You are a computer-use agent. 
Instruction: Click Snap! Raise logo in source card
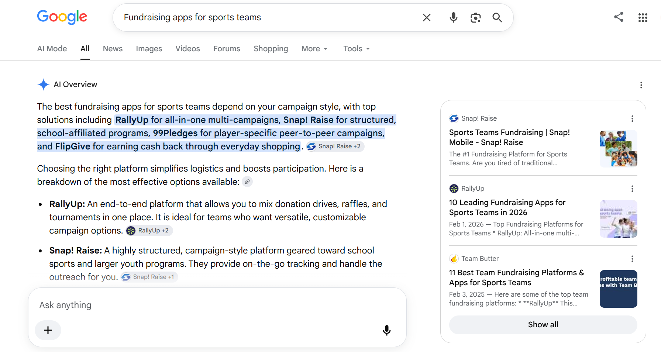tap(454, 118)
